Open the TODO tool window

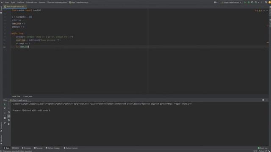[x=16, y=148]
